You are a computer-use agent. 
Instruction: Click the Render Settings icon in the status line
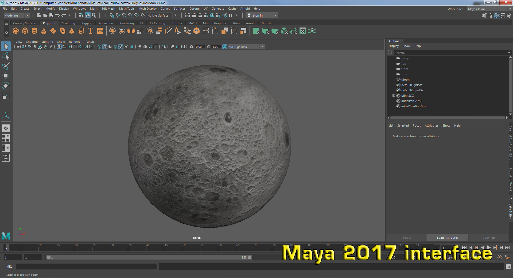tap(206, 15)
